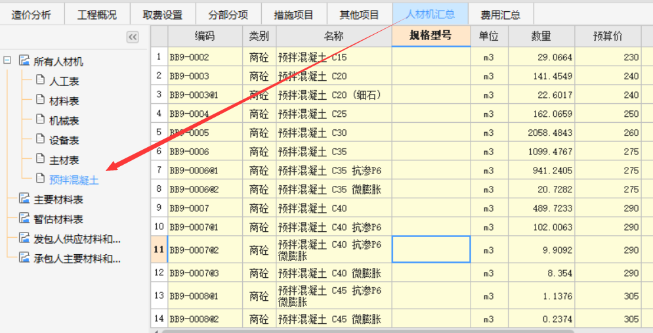Switch to the 取费设置 tab
The image size is (653, 333).
163,14
